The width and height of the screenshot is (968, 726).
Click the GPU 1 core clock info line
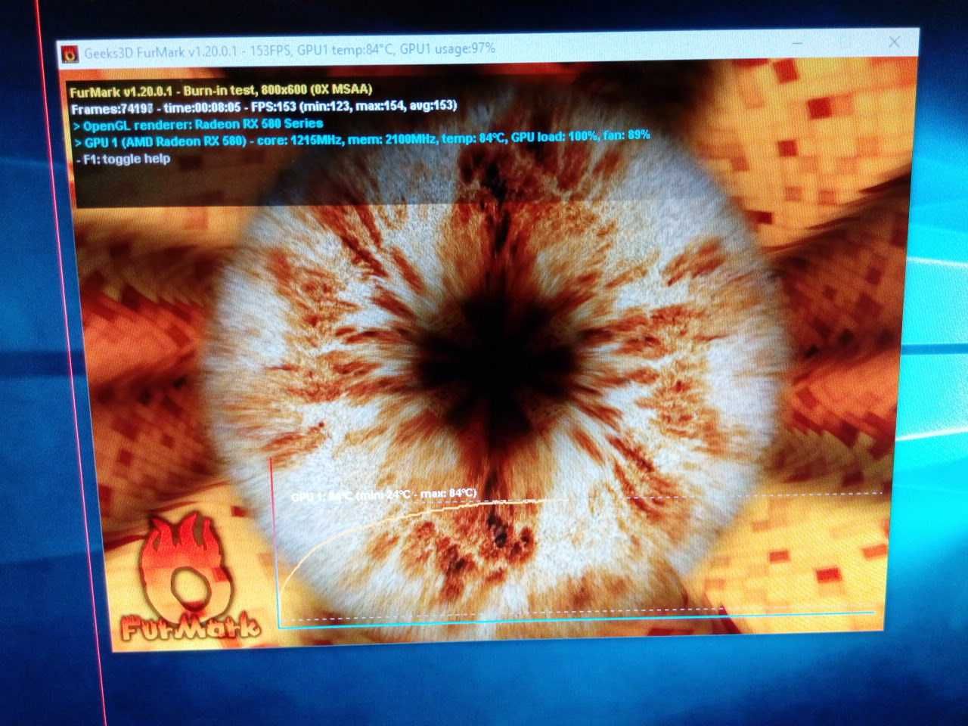362,139
